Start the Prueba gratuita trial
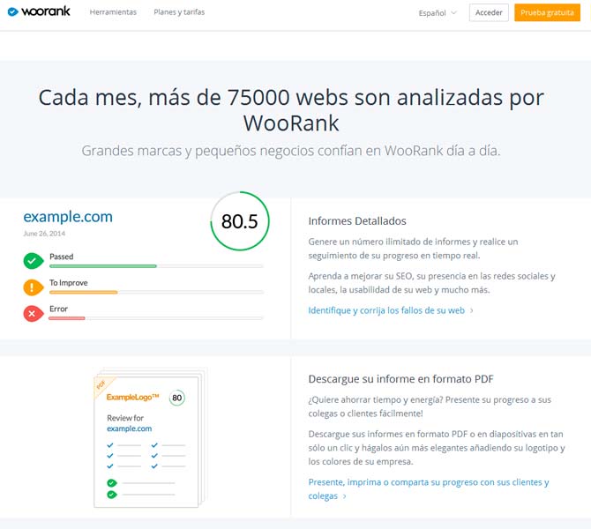 (x=547, y=12)
